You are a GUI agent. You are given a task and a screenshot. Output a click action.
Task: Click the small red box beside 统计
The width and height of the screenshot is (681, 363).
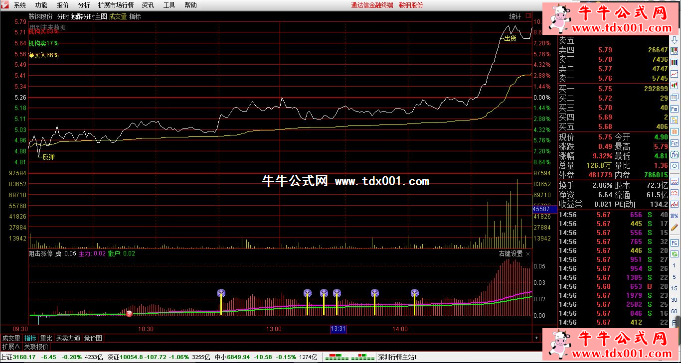click(528, 16)
